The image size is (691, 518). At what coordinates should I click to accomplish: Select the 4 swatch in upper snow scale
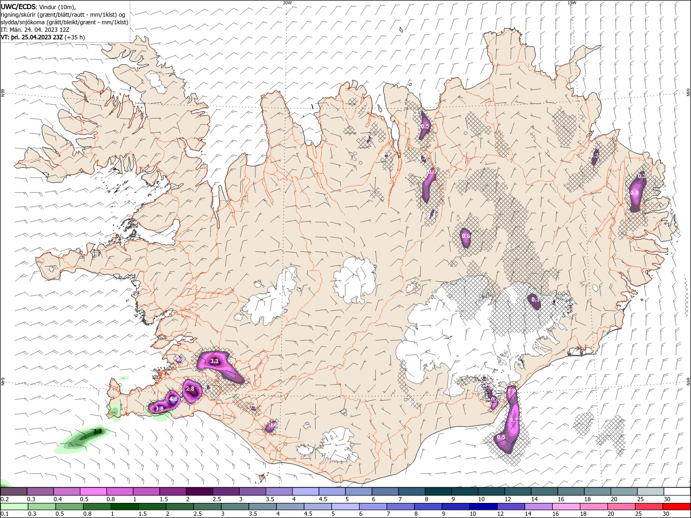point(306,492)
